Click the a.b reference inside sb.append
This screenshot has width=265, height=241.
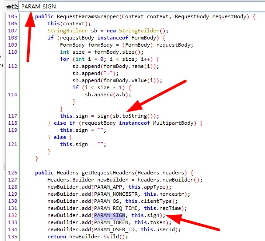tap(120, 95)
